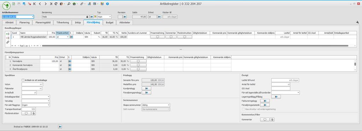Screen dimensions: 362x131
Task: Open Prisanmärkning note for Normalpris row
Action: click(138, 61)
